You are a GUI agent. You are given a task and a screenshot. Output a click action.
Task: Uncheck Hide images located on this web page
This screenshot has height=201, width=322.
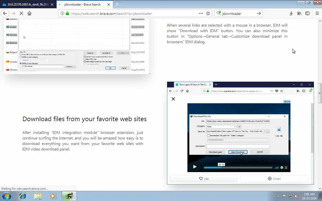tap(85, 62)
